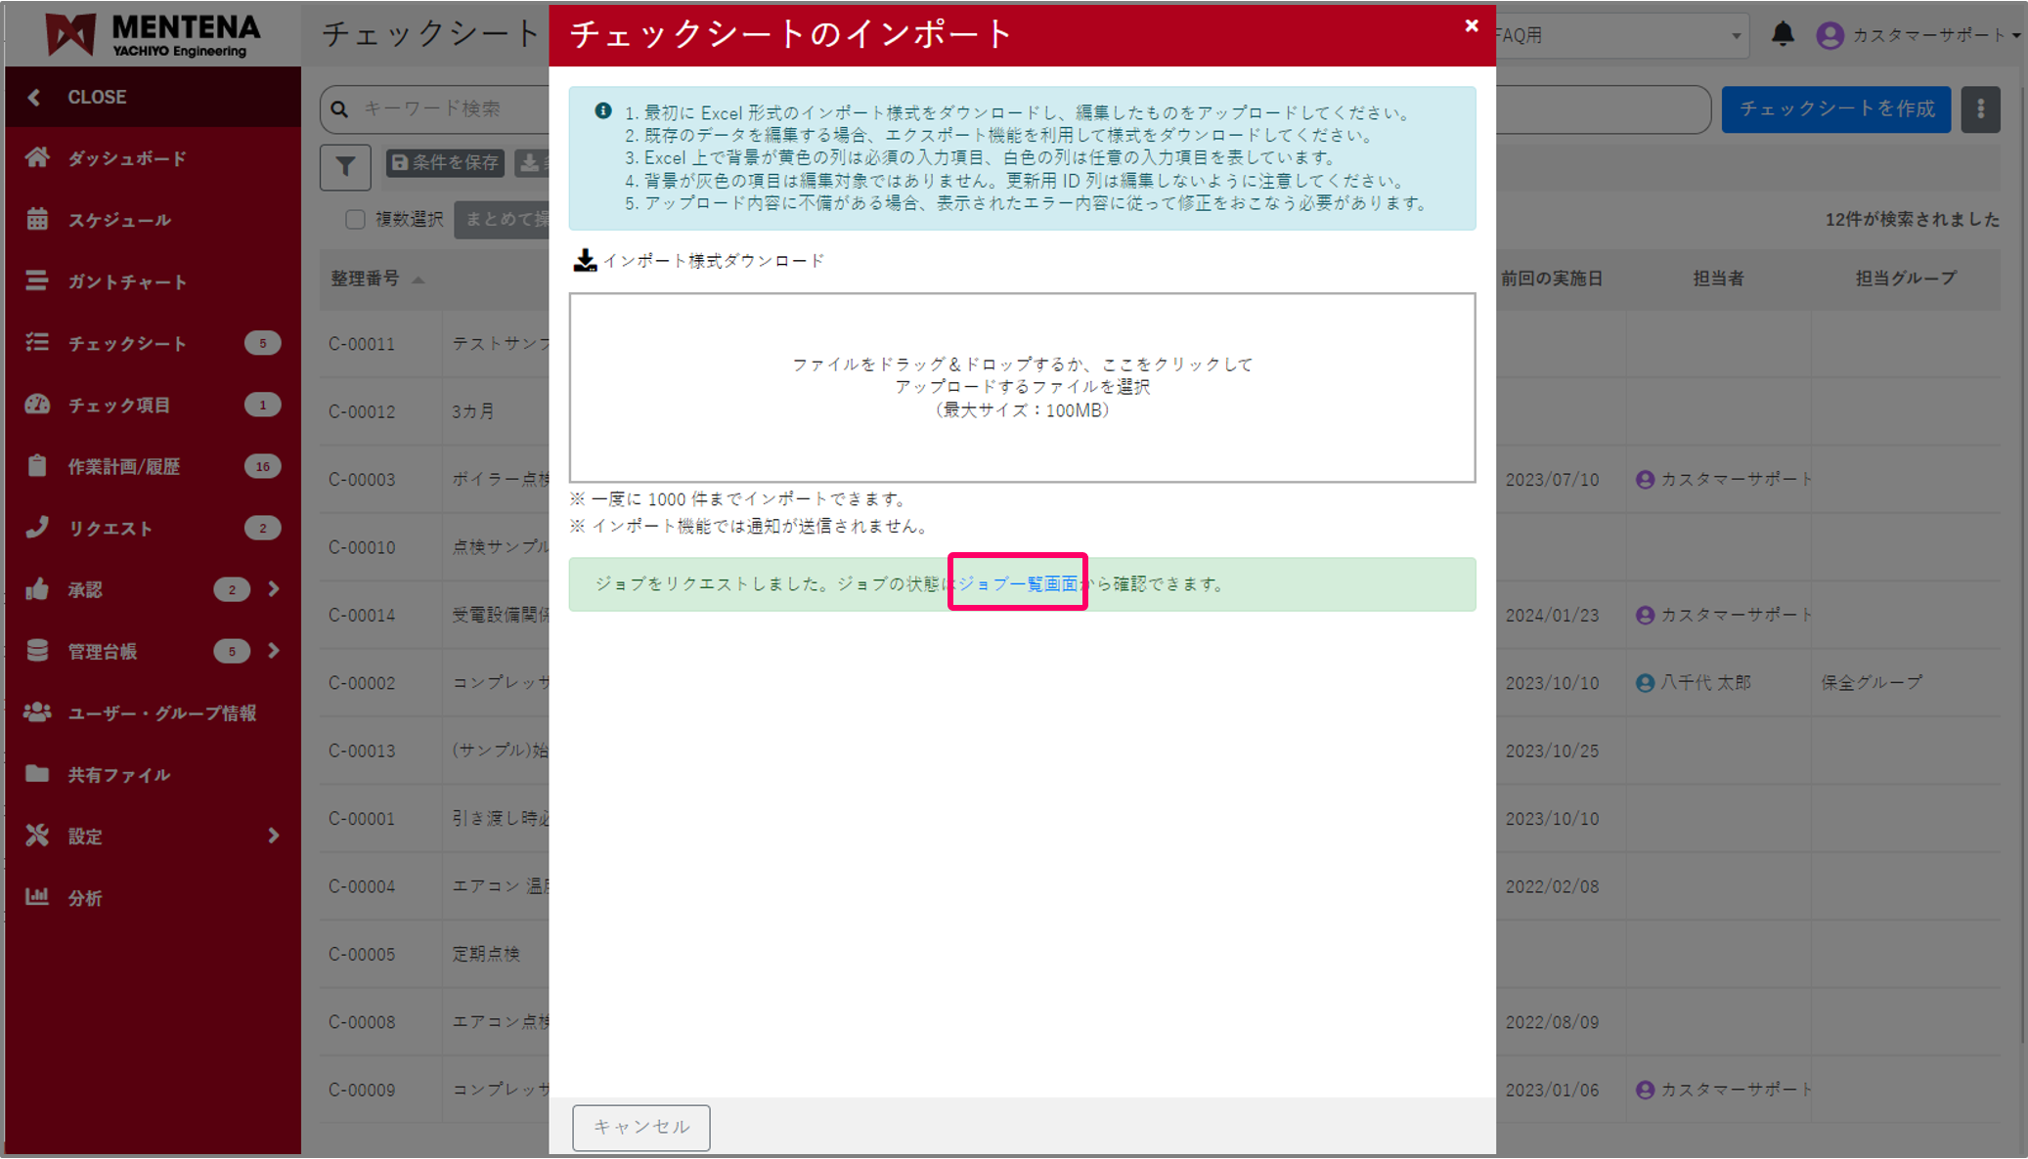The width and height of the screenshot is (2028, 1159).
Task: Click the file drag-and-drop upload area
Action: click(x=1022, y=387)
